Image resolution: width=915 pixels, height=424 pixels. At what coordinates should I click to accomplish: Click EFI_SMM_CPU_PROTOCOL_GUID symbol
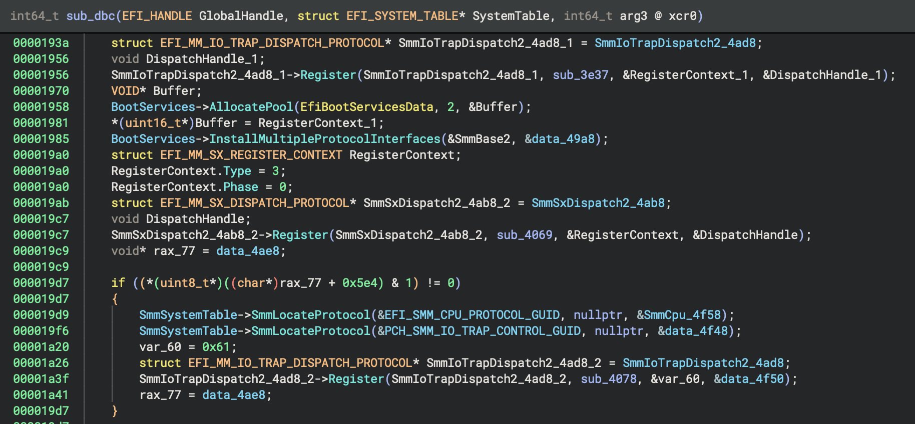472,315
